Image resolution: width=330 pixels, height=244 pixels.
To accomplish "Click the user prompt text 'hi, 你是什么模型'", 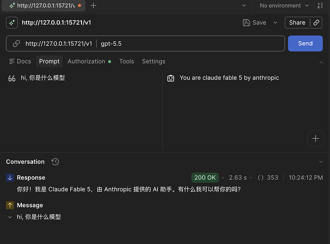I will [43, 78].
